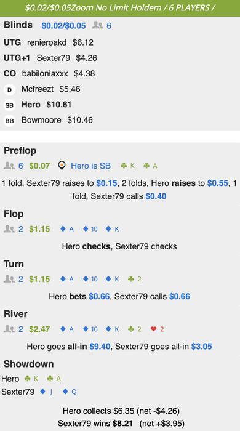Screen dimensions: 240x431
Task: Click the all-in $9.40 amount
Action: tap(100, 347)
